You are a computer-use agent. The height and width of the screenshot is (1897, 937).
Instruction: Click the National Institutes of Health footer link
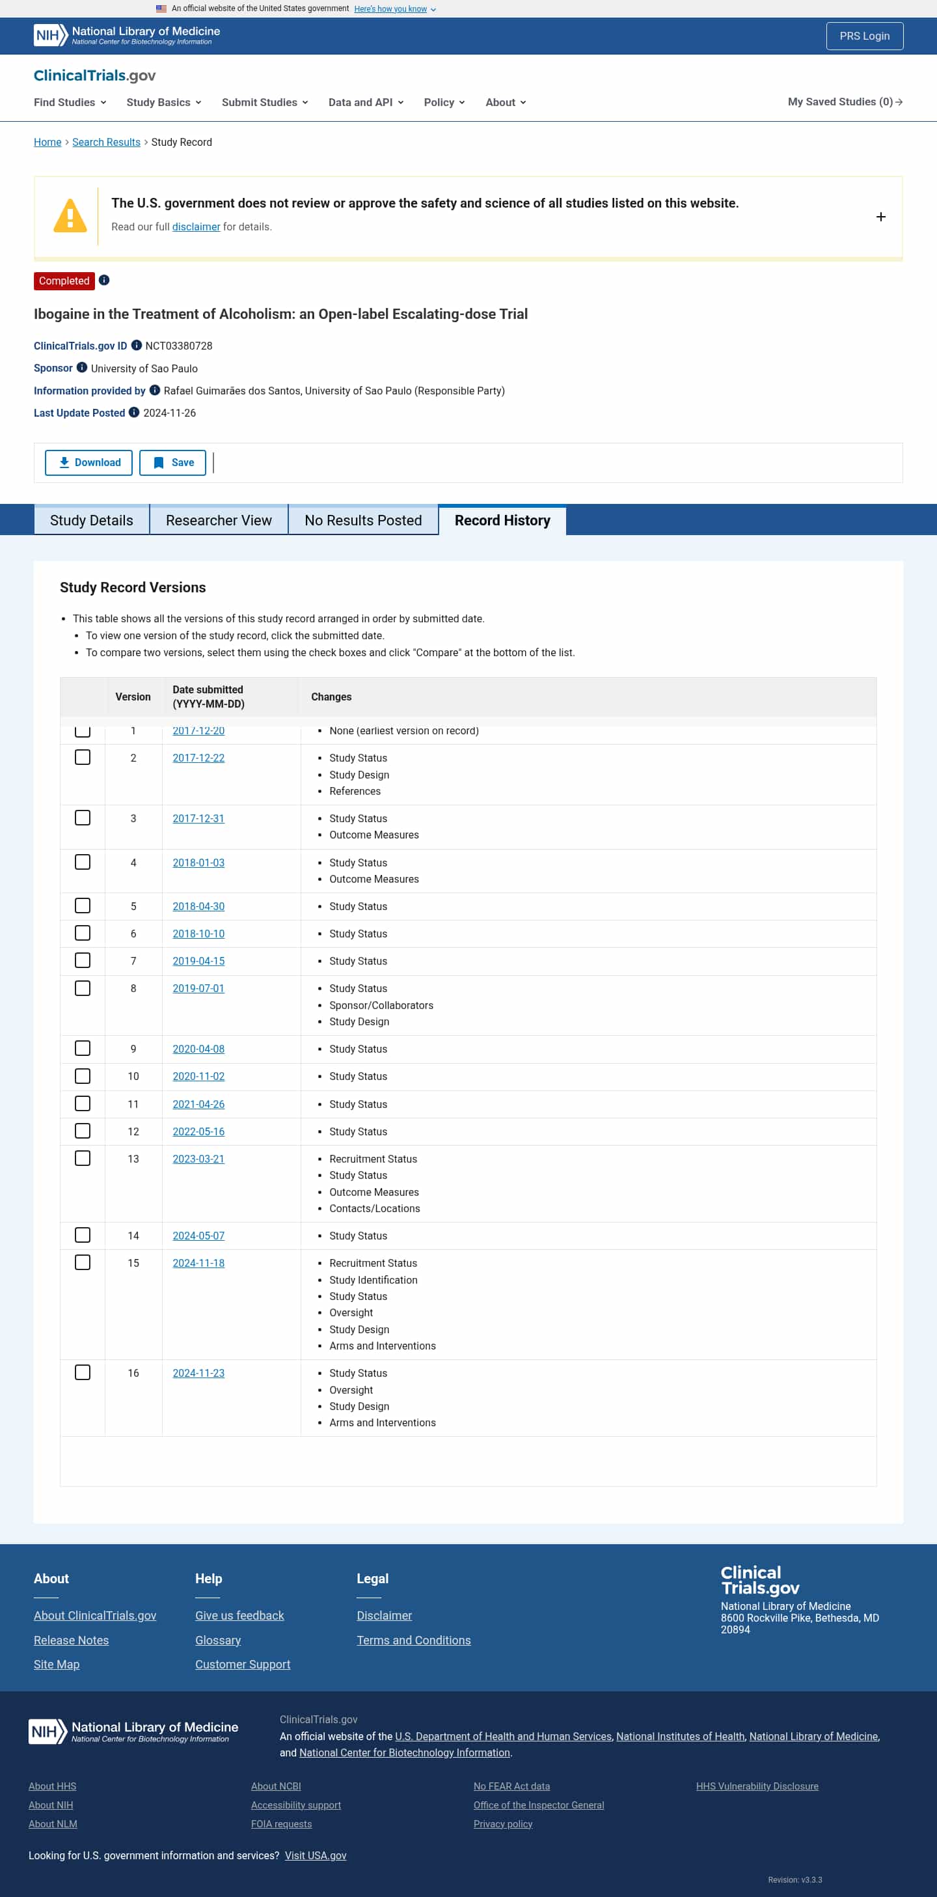[680, 1736]
